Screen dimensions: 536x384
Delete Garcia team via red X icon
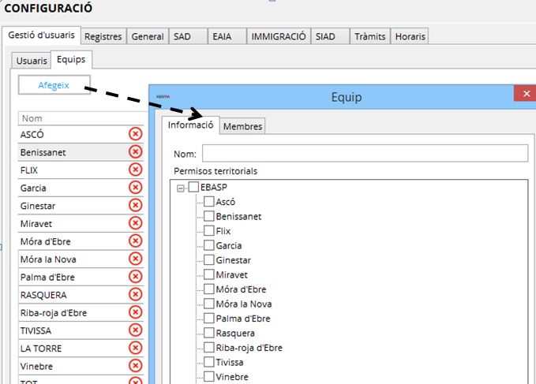point(135,188)
